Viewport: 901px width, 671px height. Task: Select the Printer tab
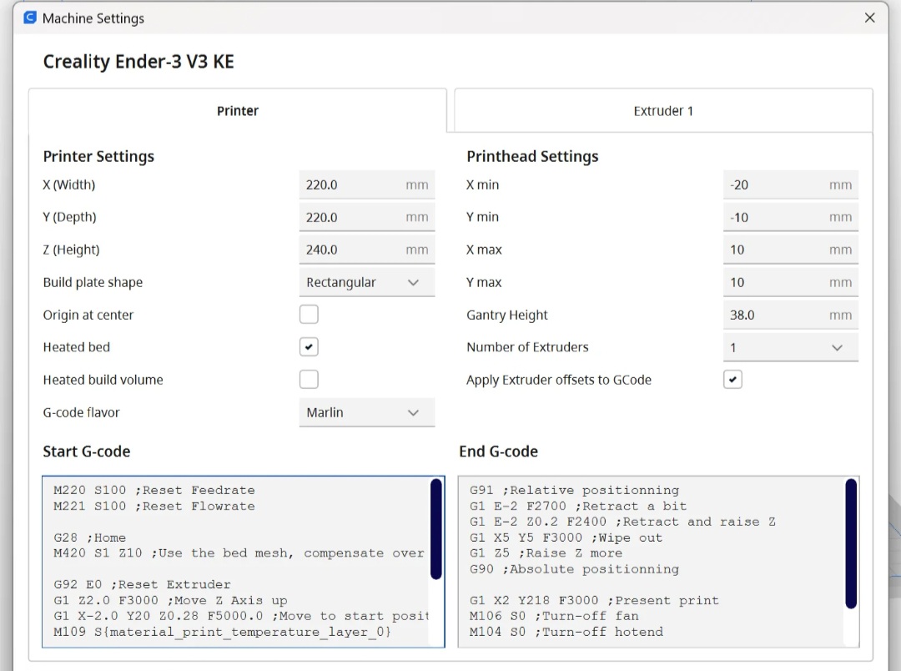click(237, 111)
